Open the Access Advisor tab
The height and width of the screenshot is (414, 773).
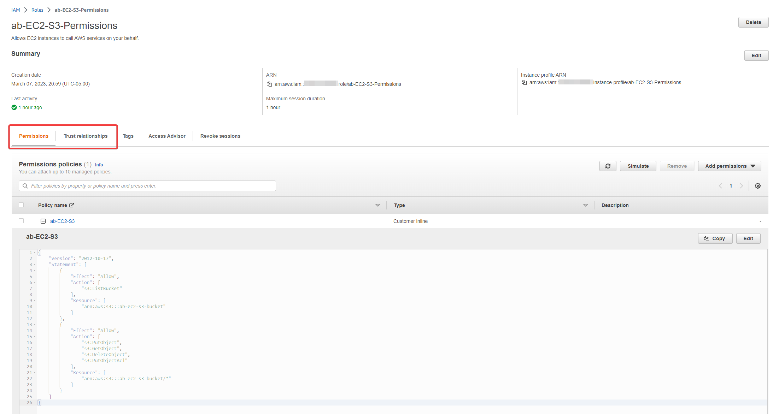167,136
